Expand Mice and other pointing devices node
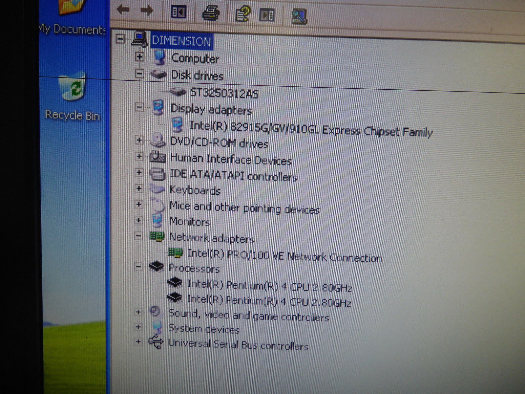The height and width of the screenshot is (394, 525). [139, 204]
